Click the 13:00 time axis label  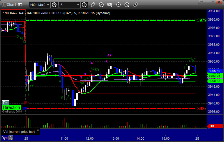click(x=115, y=138)
